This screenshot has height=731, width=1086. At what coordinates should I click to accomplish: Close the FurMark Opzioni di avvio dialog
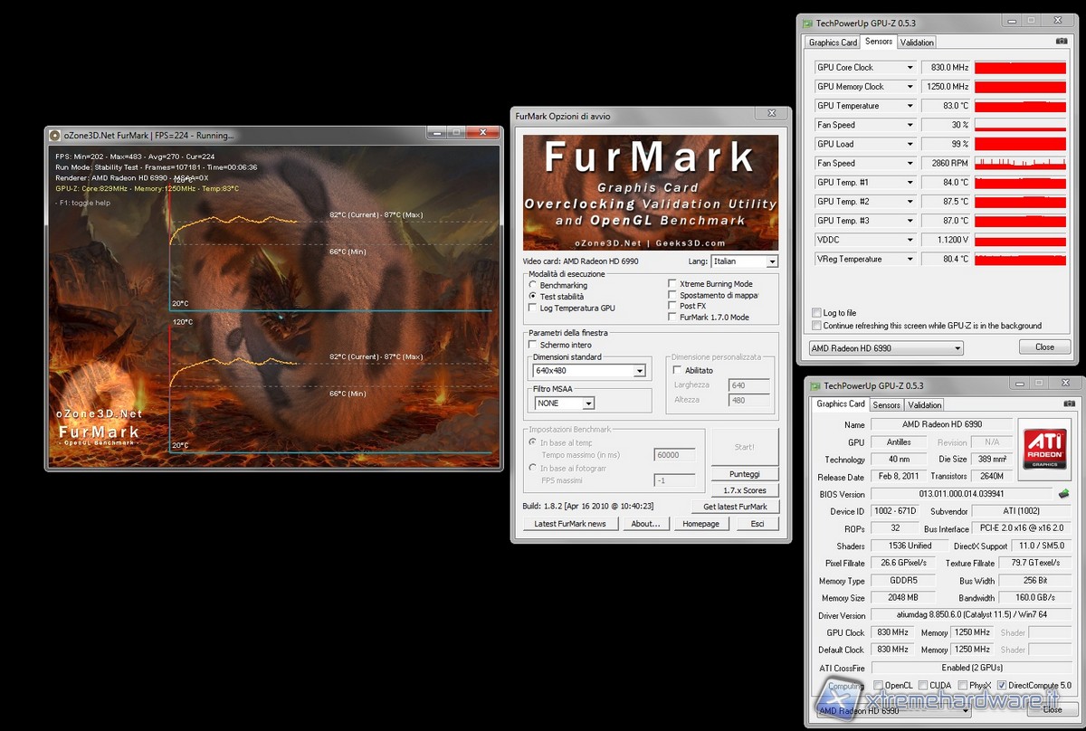click(771, 114)
